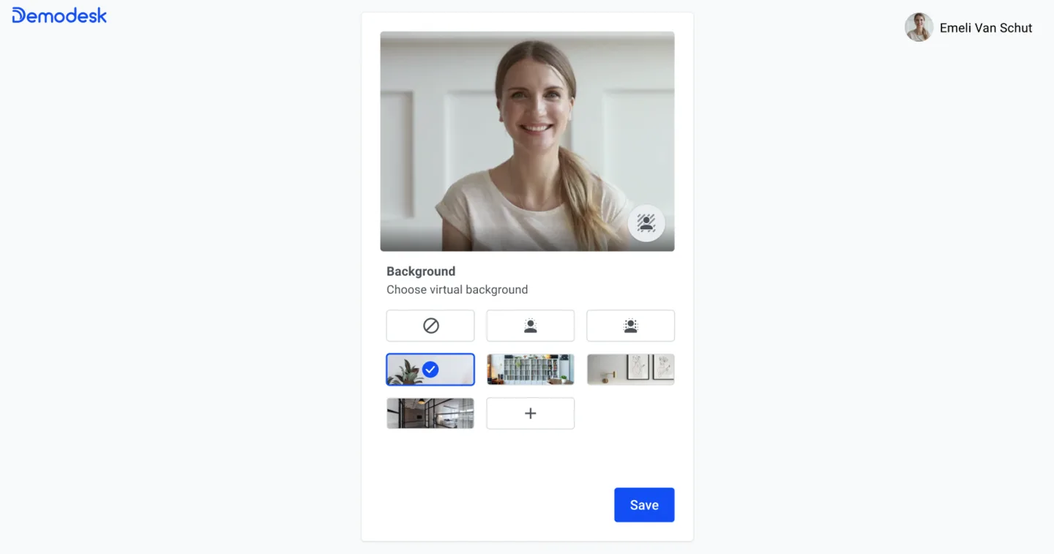The image size is (1054, 554).
Task: Select the no background option
Action: 430,326
